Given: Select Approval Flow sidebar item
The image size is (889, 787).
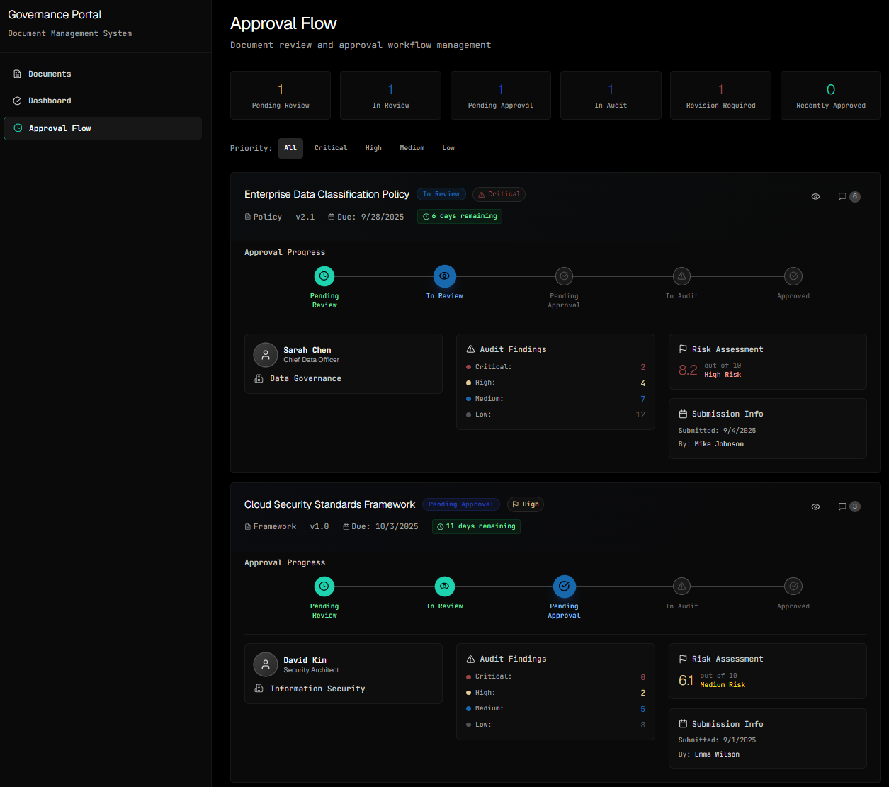Looking at the screenshot, I should click(103, 128).
